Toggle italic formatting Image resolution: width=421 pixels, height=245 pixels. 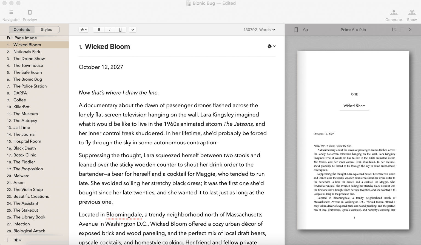point(110,30)
